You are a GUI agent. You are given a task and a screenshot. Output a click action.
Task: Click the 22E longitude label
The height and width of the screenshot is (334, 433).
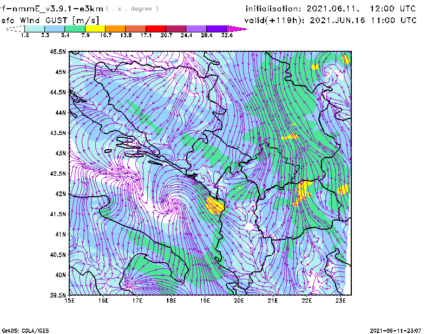pyautogui.click(x=306, y=300)
